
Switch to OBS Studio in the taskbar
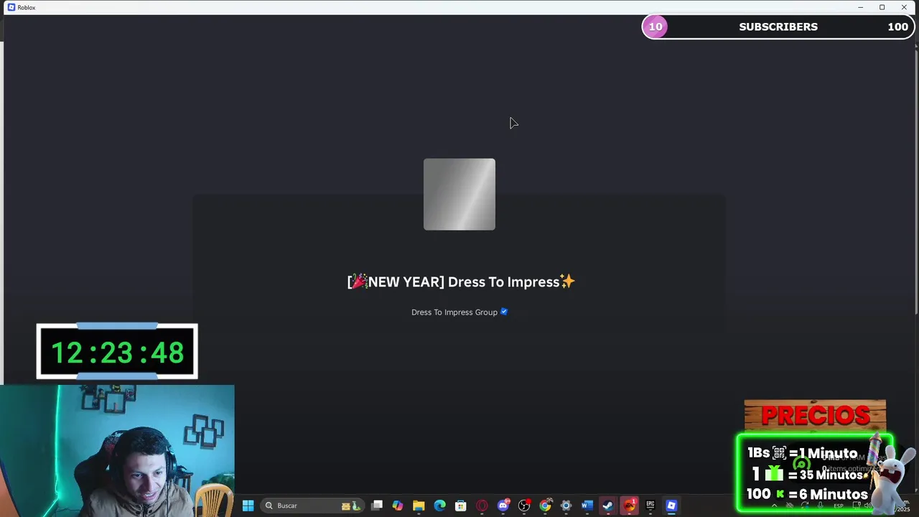point(524,506)
